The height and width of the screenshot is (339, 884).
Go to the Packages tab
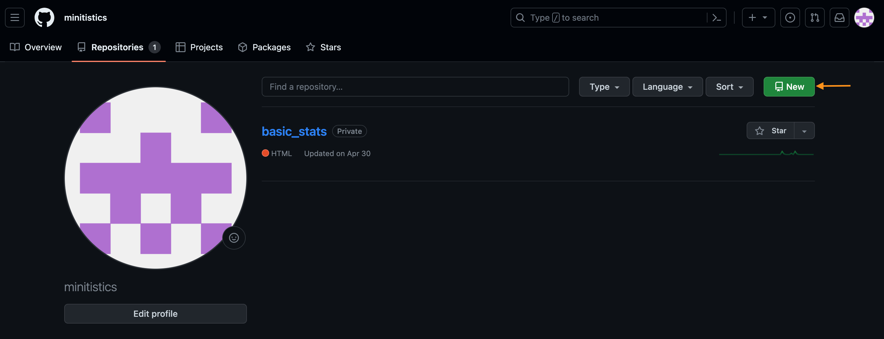[264, 48]
